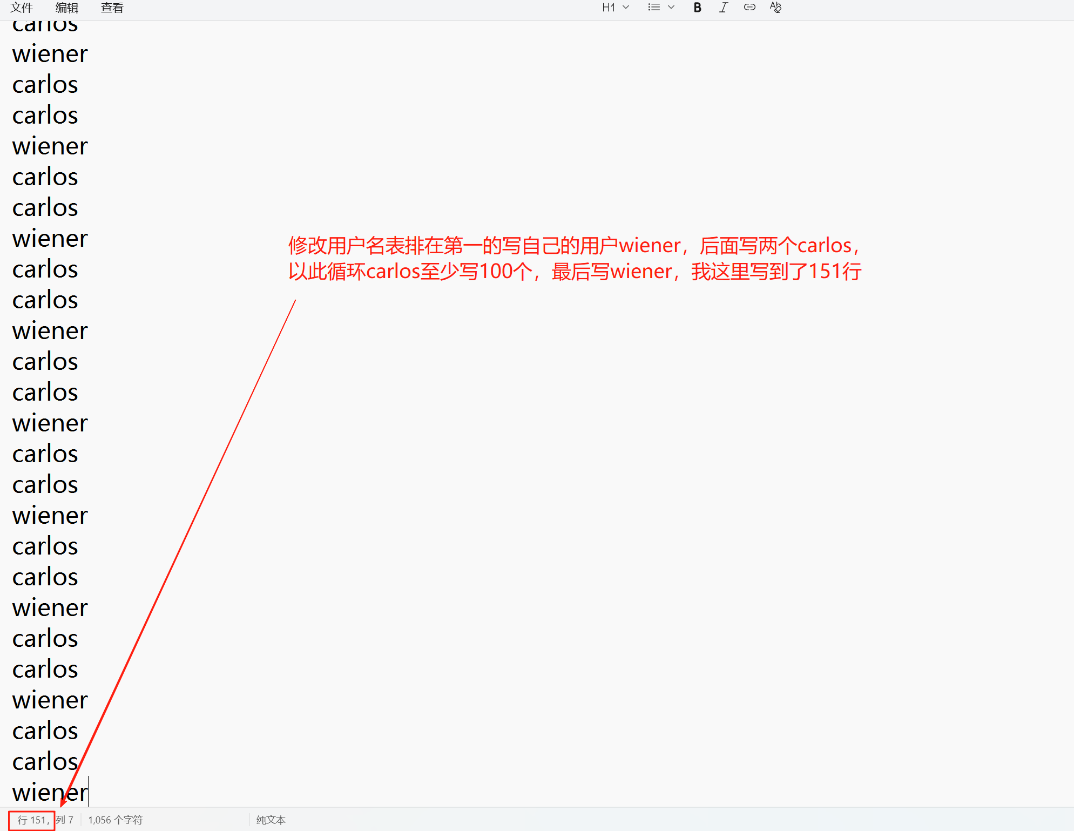The width and height of the screenshot is (1074, 831).
Task: Click the bulleted list icon
Action: tap(654, 8)
